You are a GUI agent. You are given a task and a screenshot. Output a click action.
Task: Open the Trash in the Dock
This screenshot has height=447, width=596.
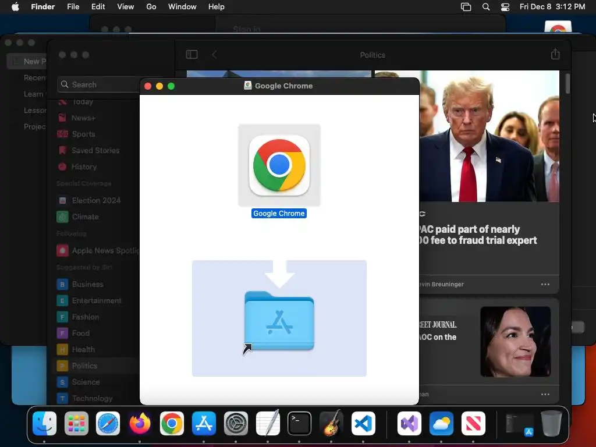(551, 423)
